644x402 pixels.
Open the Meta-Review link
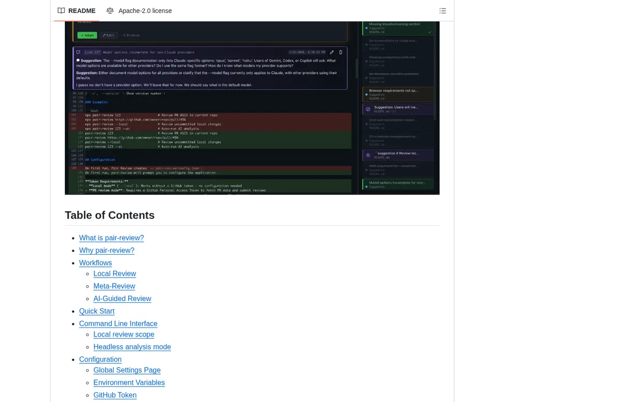pyautogui.click(x=114, y=286)
